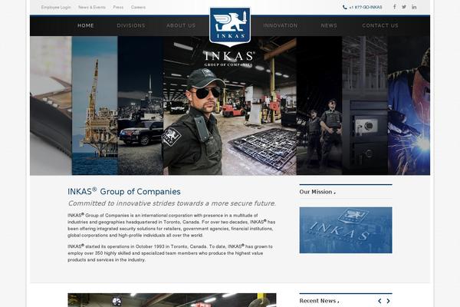Screen dimensions: 460x307
Task: Show previous recent news item
Action: pyautogui.click(x=379, y=301)
